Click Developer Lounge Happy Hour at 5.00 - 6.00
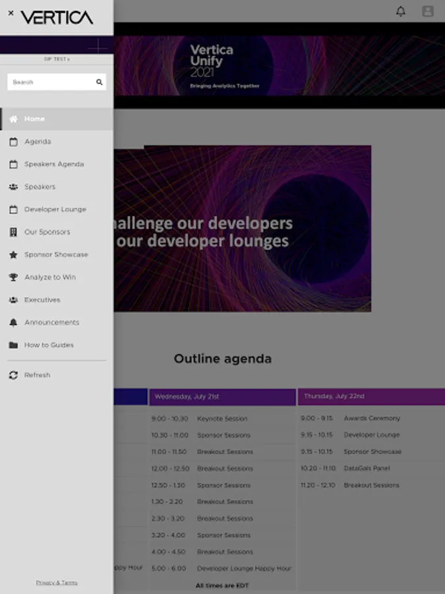The image size is (445, 594). [244, 569]
